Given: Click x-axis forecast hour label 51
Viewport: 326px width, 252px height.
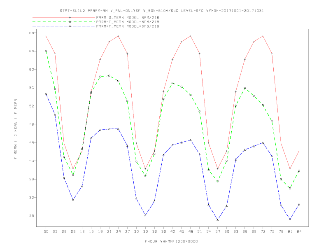Looking at the screenshot, I should coord(200,231).
